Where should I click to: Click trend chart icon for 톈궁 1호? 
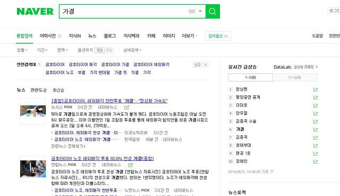[x=316, y=153]
